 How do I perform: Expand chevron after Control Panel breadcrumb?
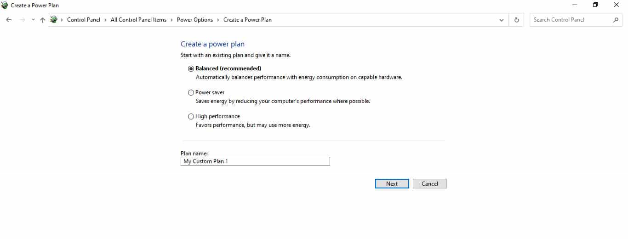tap(105, 20)
